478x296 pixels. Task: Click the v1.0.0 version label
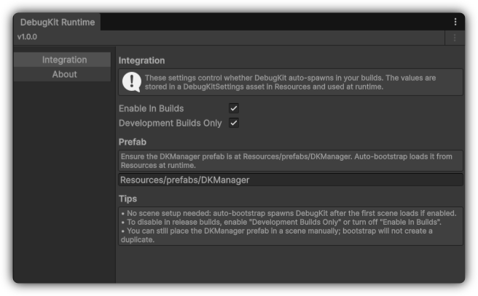pyautogui.click(x=28, y=37)
